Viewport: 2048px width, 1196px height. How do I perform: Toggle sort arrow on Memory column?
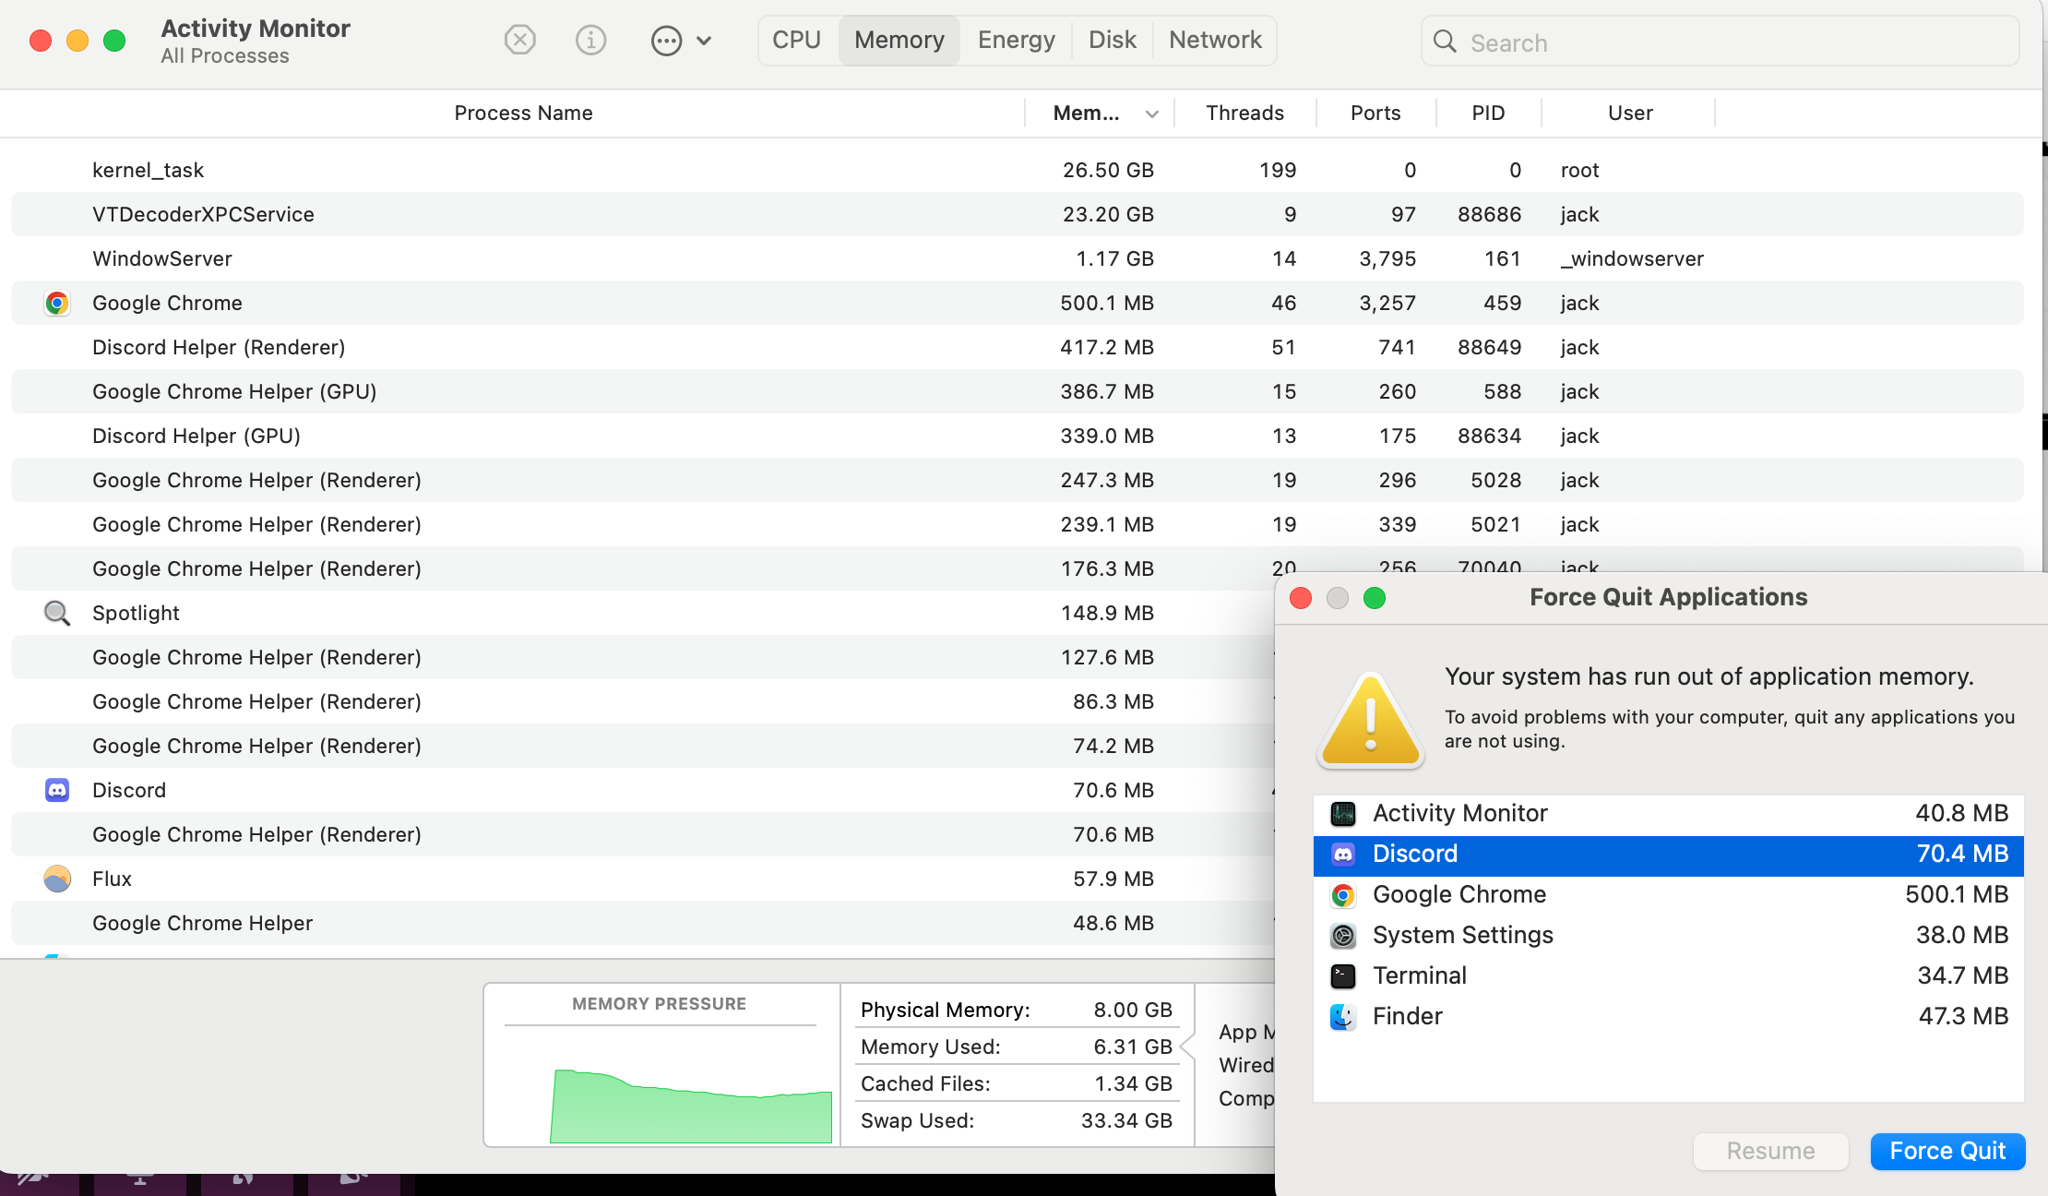(1151, 114)
